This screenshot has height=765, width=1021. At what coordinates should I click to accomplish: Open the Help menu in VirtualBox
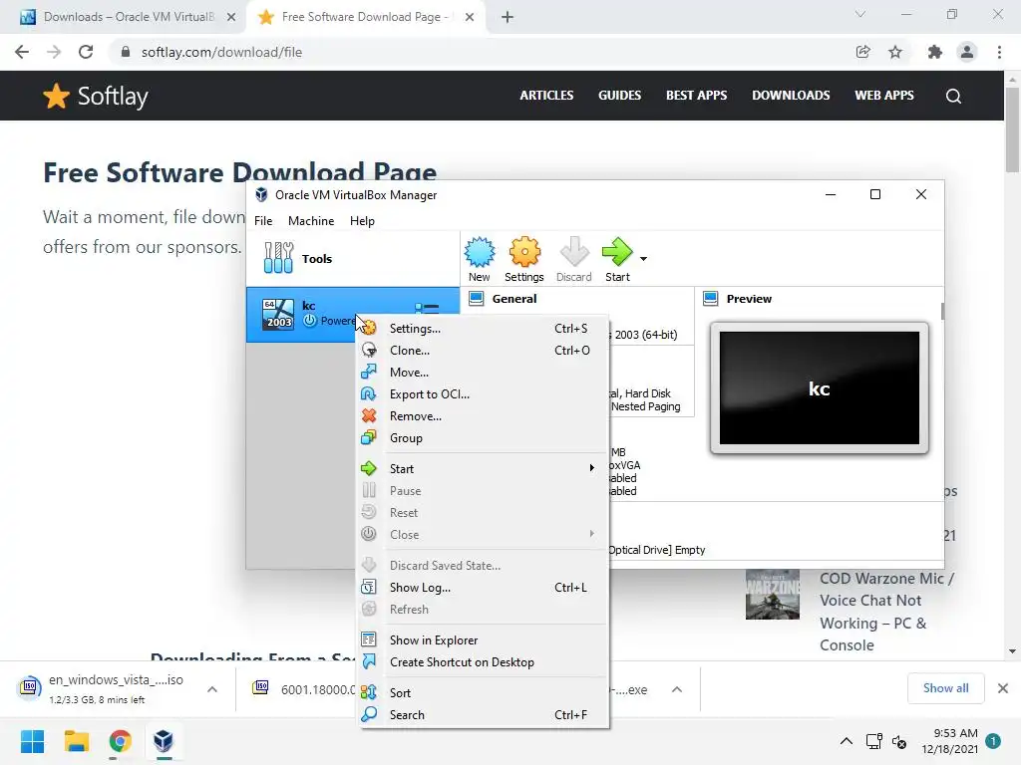click(x=362, y=221)
